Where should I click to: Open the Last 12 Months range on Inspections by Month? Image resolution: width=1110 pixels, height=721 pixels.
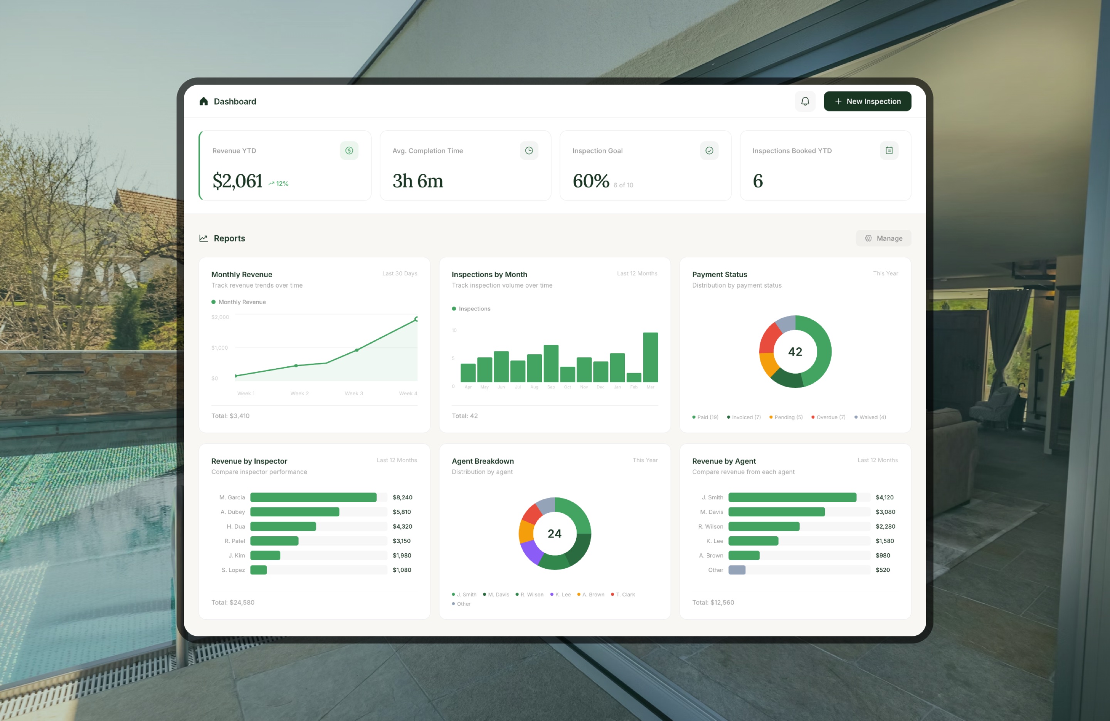637,273
